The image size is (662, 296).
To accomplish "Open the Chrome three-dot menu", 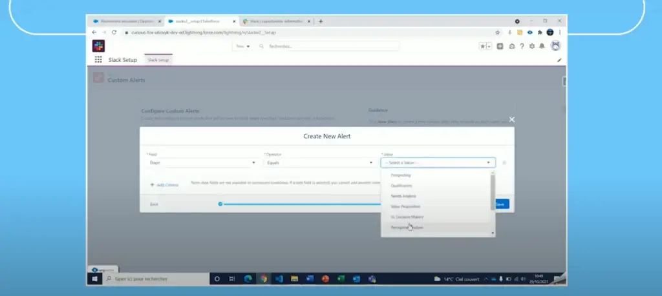I will click(560, 32).
